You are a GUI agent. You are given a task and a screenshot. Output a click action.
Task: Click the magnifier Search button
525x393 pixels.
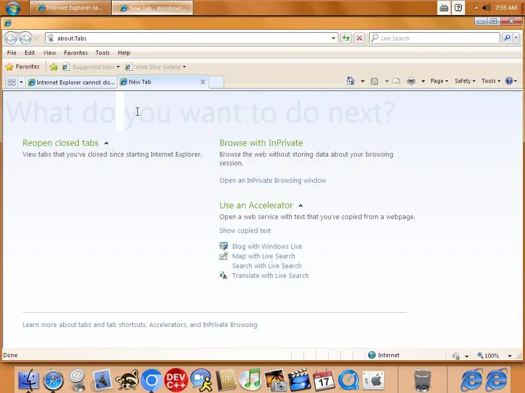507,38
